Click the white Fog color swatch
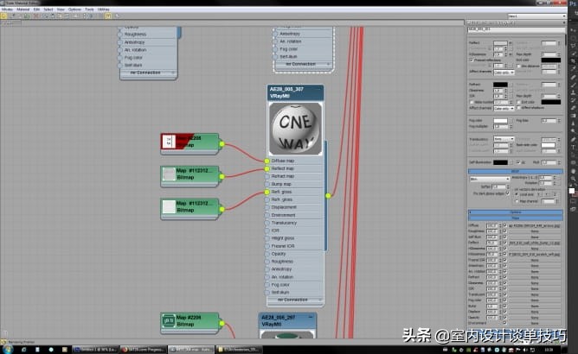Image resolution: width=578 pixels, height=354 pixels. point(500,121)
